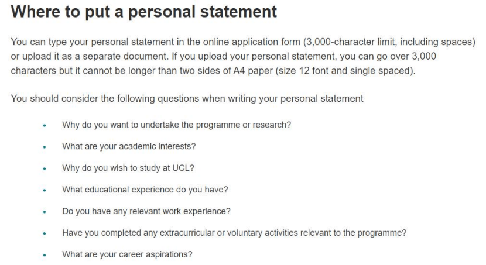Click the paragraph about the 3,000-character limit
486x265 pixels.
click(243, 56)
